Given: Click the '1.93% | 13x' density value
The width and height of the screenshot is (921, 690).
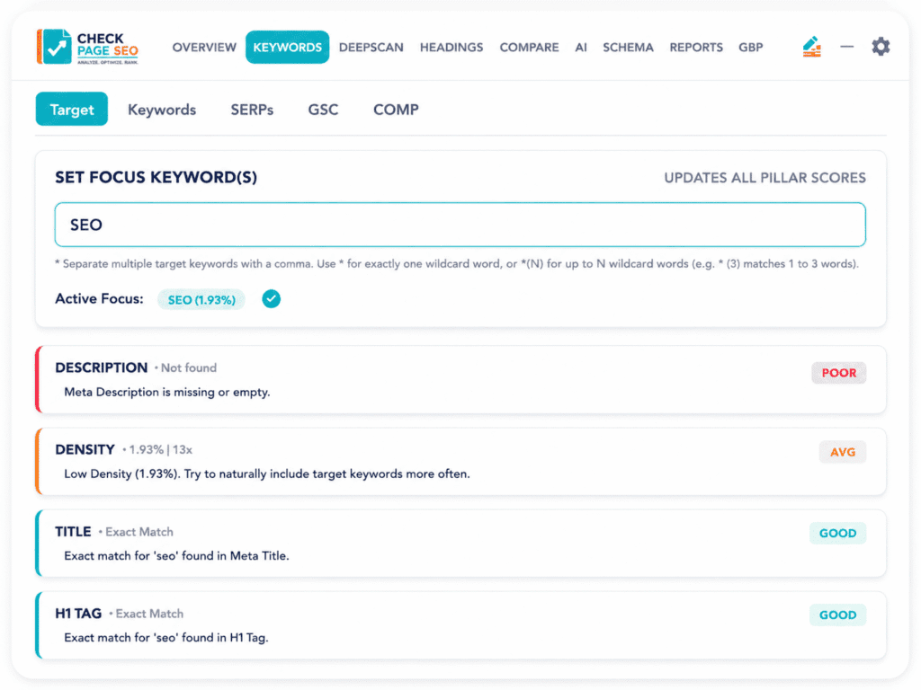Looking at the screenshot, I should (x=160, y=450).
